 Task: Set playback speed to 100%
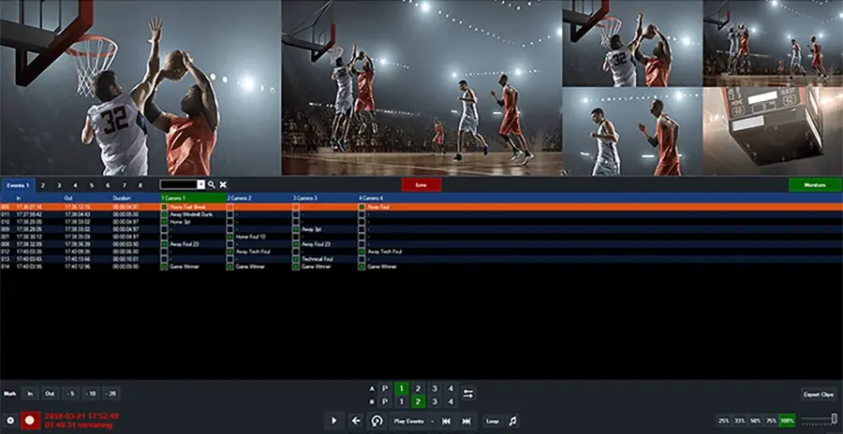[787, 421]
